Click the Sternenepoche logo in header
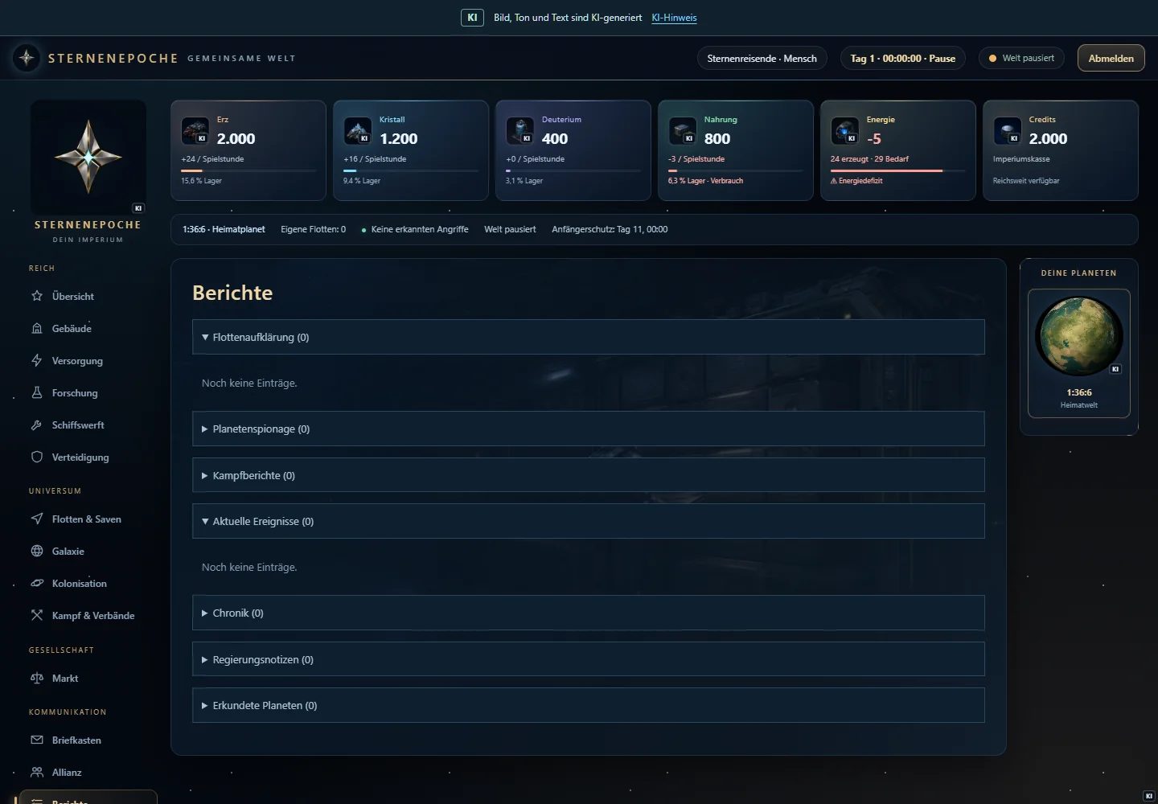The height and width of the screenshot is (804, 1158). (27, 58)
